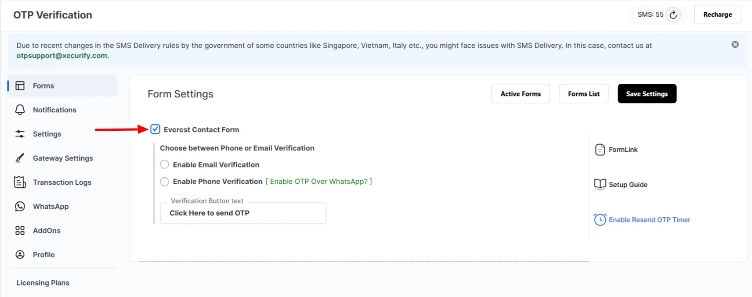Image resolution: width=752 pixels, height=297 pixels.
Task: Enable Email Verification
Action: point(164,164)
